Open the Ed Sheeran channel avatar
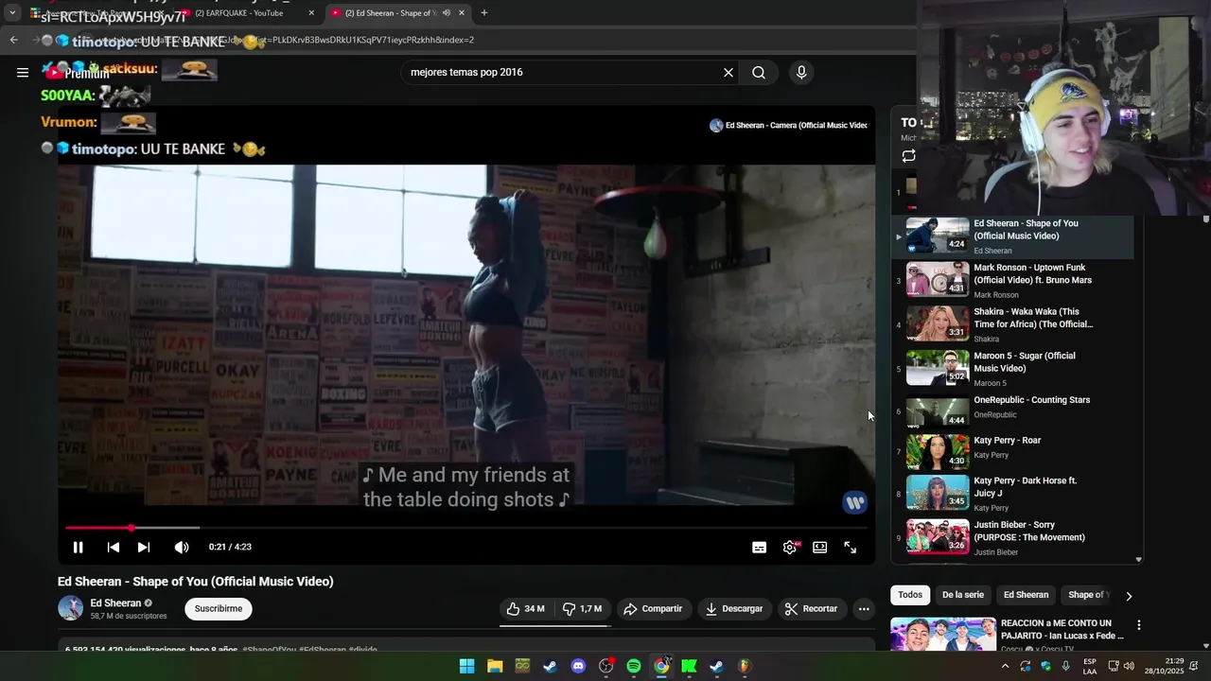The width and height of the screenshot is (1211, 681). pyautogui.click(x=71, y=608)
